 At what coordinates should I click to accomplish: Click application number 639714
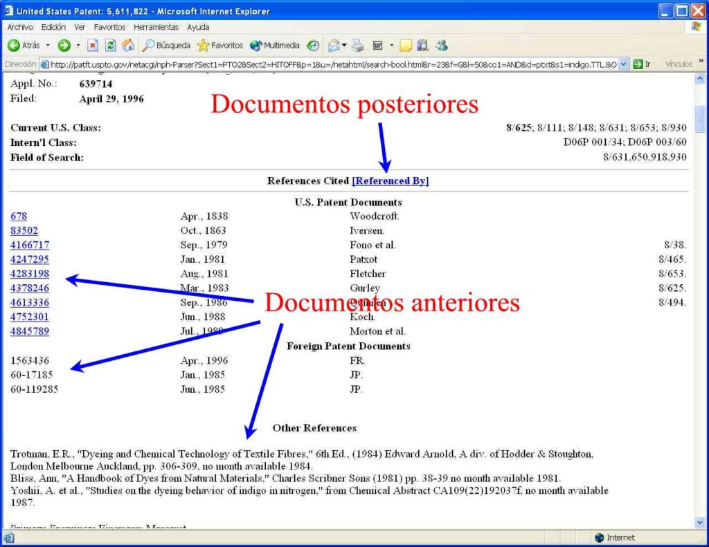[96, 84]
